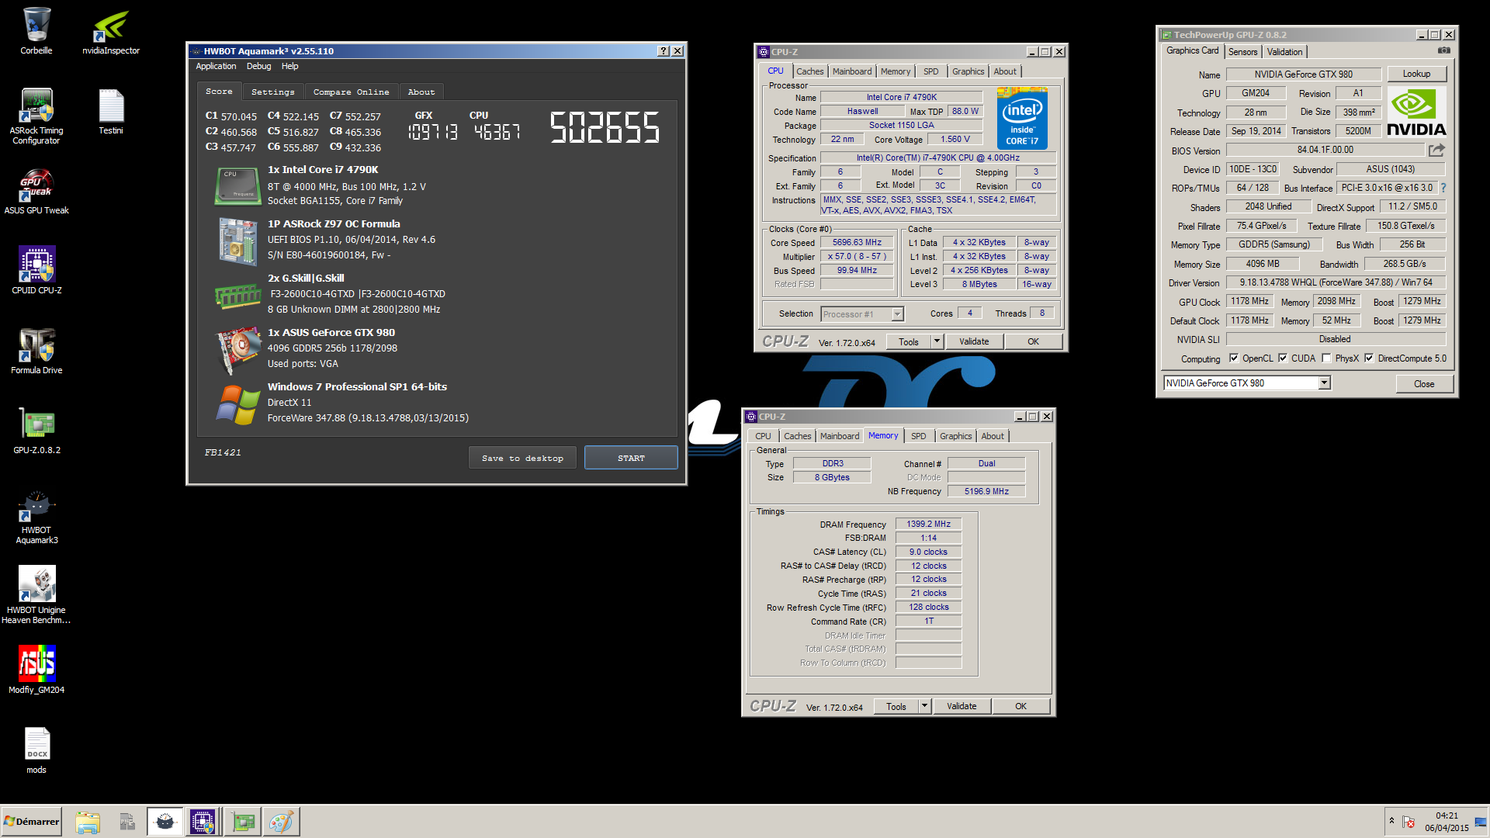Show hidden system tray icons
The image size is (1490, 838).
click(x=1391, y=821)
